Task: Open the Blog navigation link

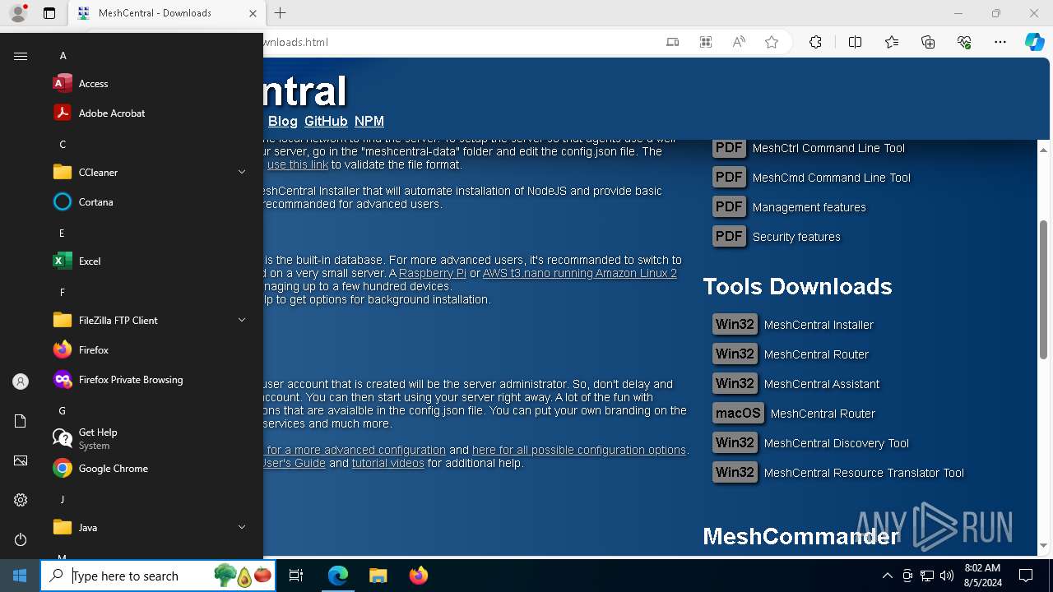Action: [282, 122]
